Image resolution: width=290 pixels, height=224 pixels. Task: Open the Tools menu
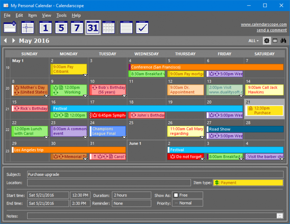click(x=61, y=15)
